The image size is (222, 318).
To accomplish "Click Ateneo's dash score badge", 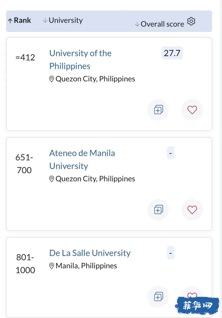I will (171, 153).
